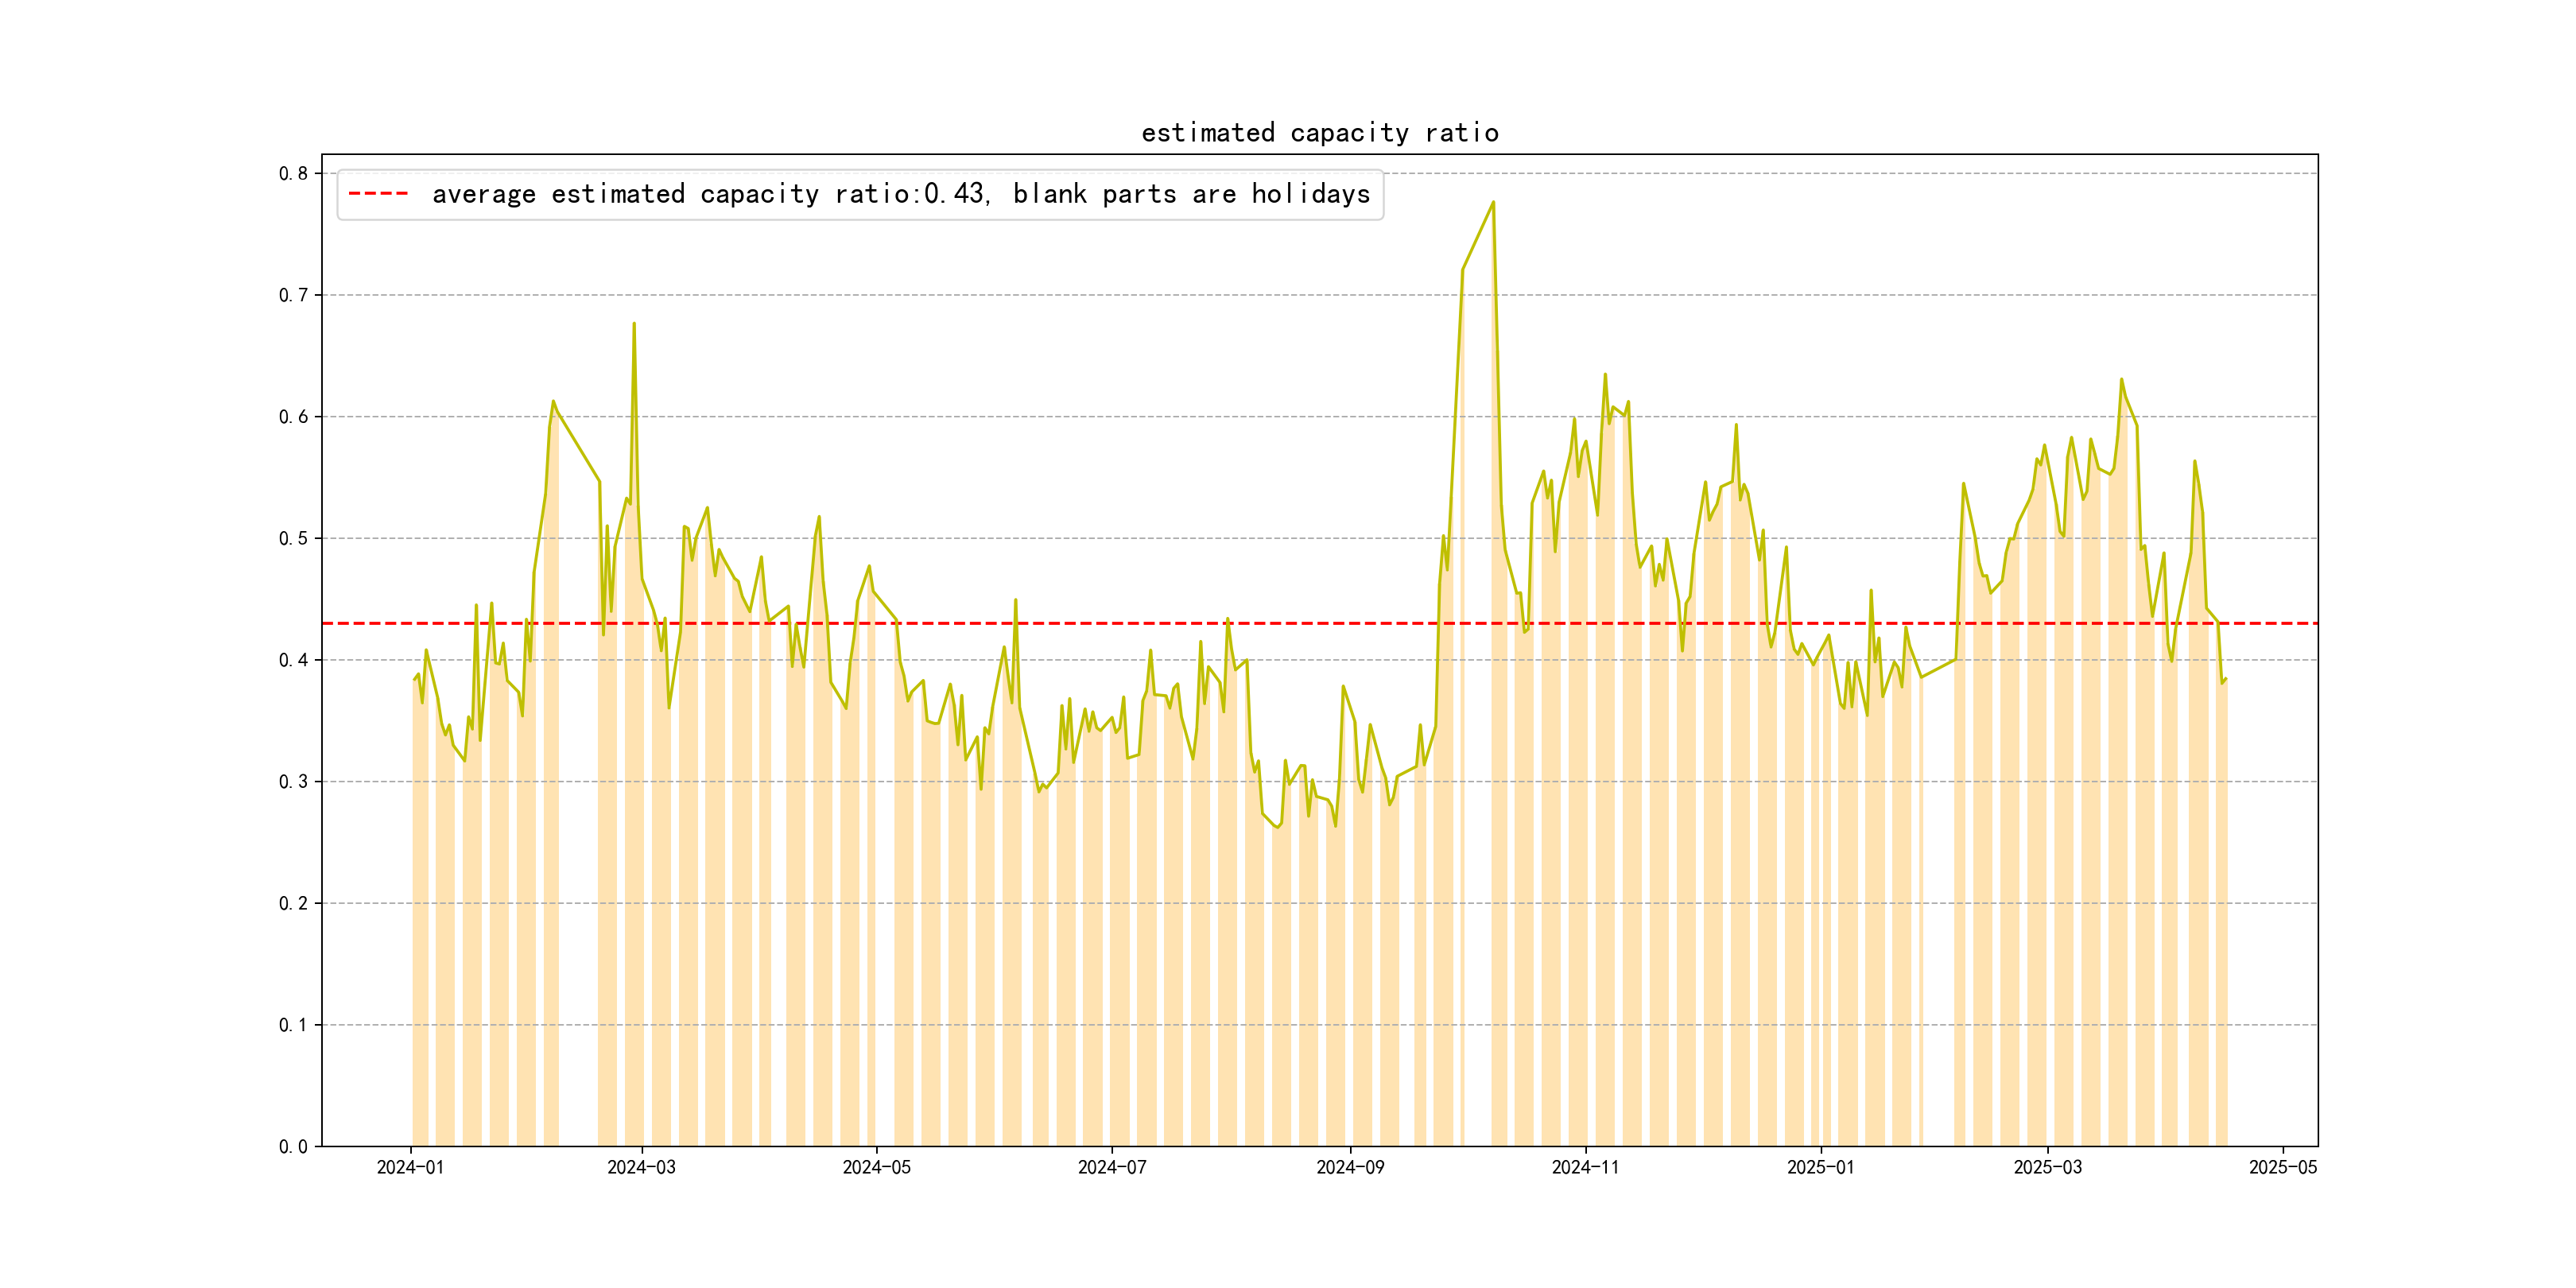Click the 2024-11 x-axis date label
The image size is (2576, 1288).
(1585, 1167)
